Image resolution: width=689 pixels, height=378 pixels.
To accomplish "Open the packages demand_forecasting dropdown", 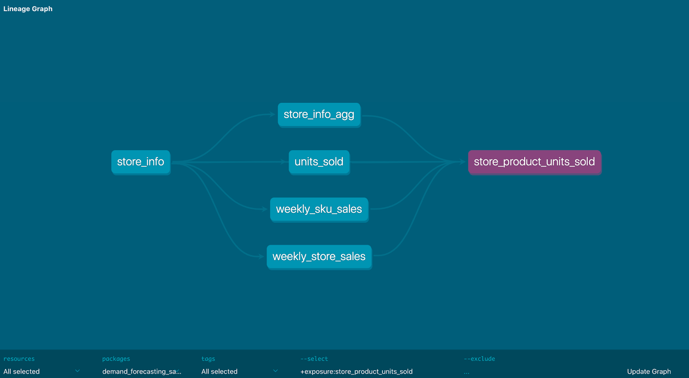I will coord(138,372).
